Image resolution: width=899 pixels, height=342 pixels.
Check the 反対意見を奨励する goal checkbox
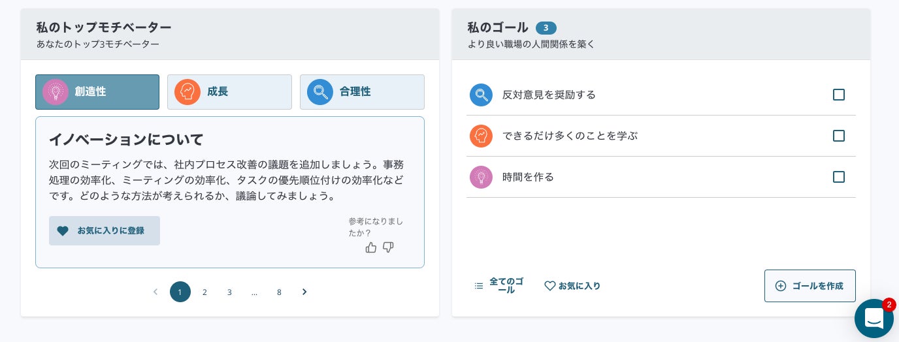839,95
